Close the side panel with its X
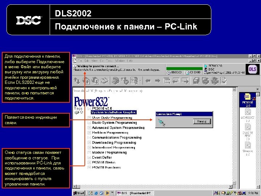This screenshot has width=261, height=196. click(x=257, y=89)
